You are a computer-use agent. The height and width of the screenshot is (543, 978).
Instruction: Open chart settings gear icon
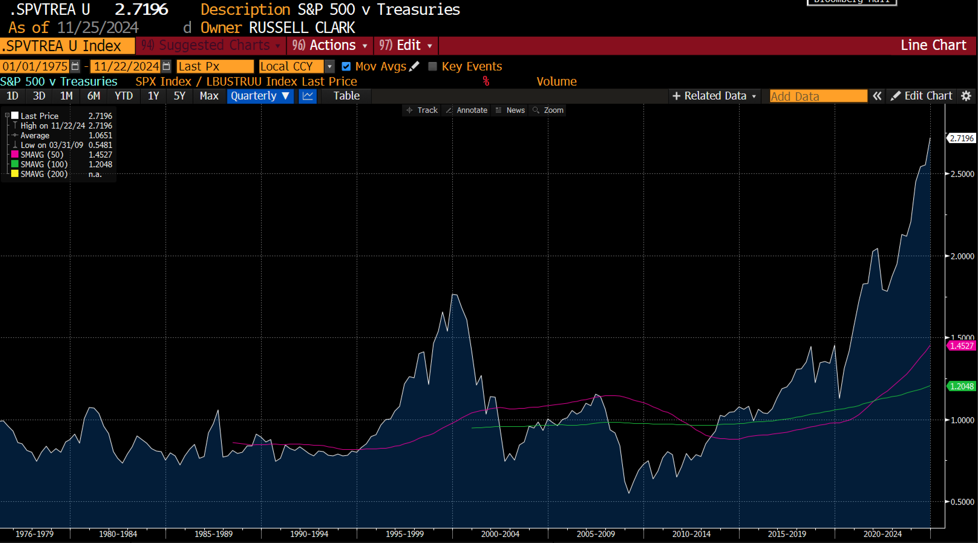coord(966,96)
